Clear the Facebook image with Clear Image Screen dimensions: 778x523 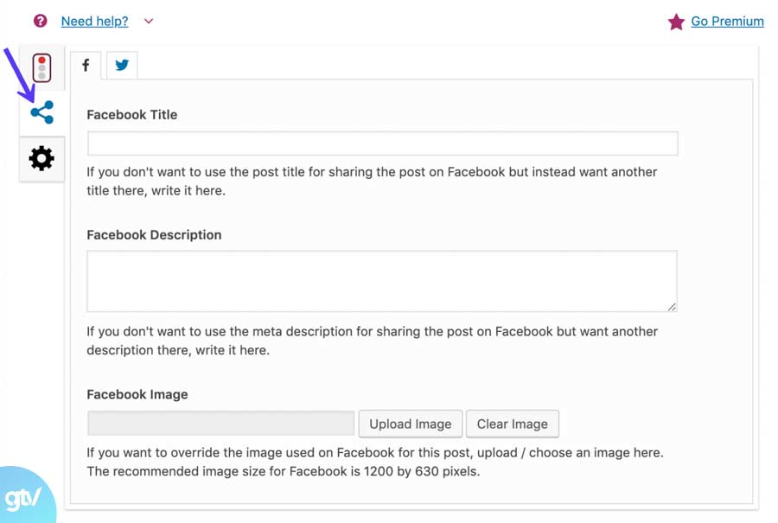[x=513, y=424]
